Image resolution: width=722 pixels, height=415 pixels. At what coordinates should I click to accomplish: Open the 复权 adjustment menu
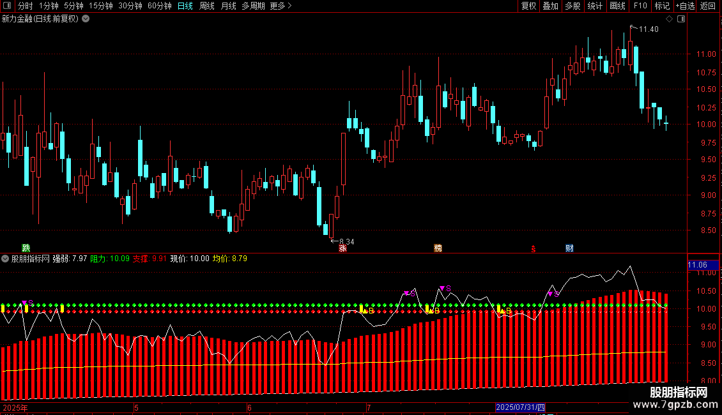(x=528, y=6)
